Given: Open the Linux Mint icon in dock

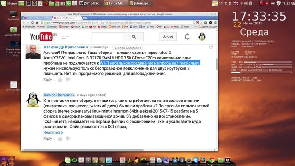Looking at the screenshot, I should coord(67,160).
